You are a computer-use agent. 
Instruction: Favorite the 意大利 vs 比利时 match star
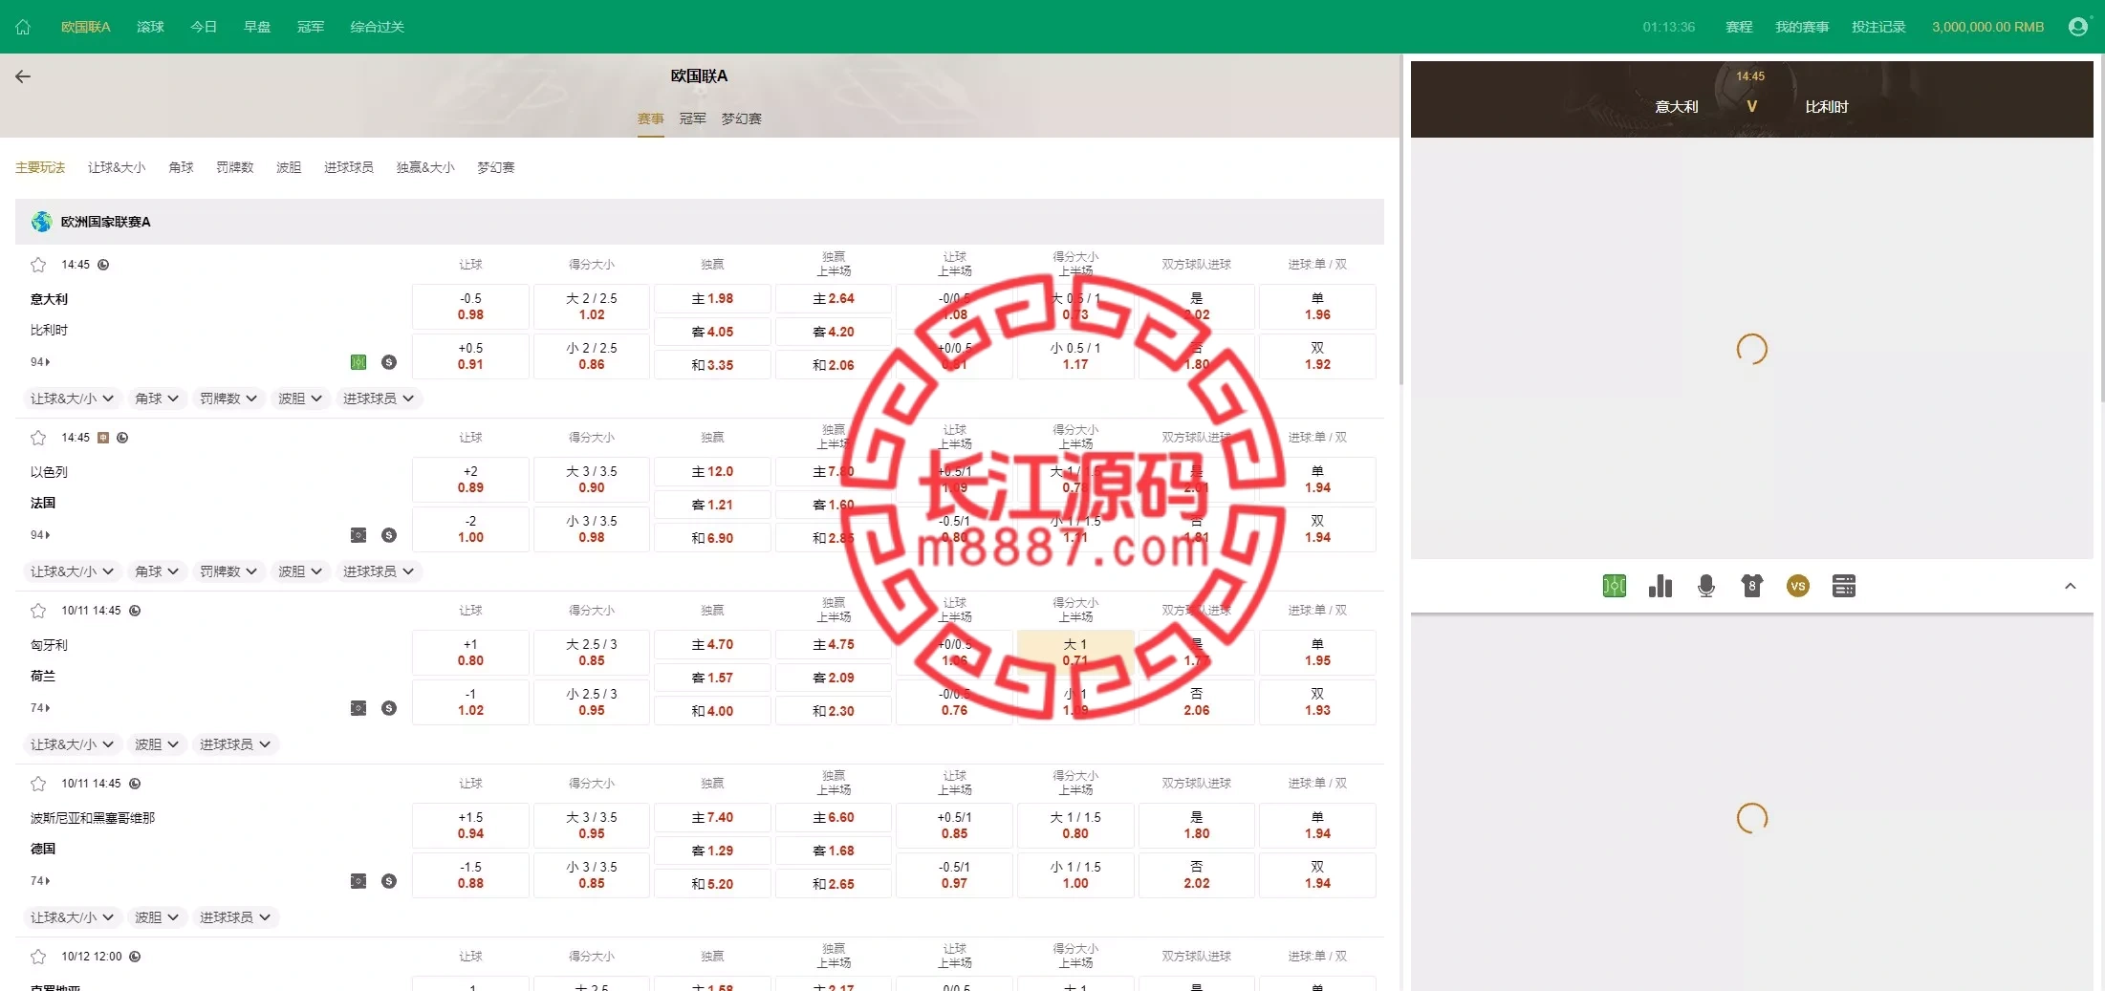tap(38, 265)
